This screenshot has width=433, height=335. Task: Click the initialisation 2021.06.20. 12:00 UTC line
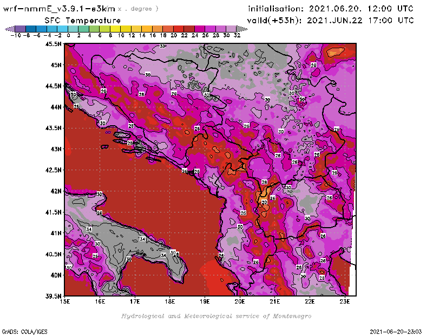point(331,9)
